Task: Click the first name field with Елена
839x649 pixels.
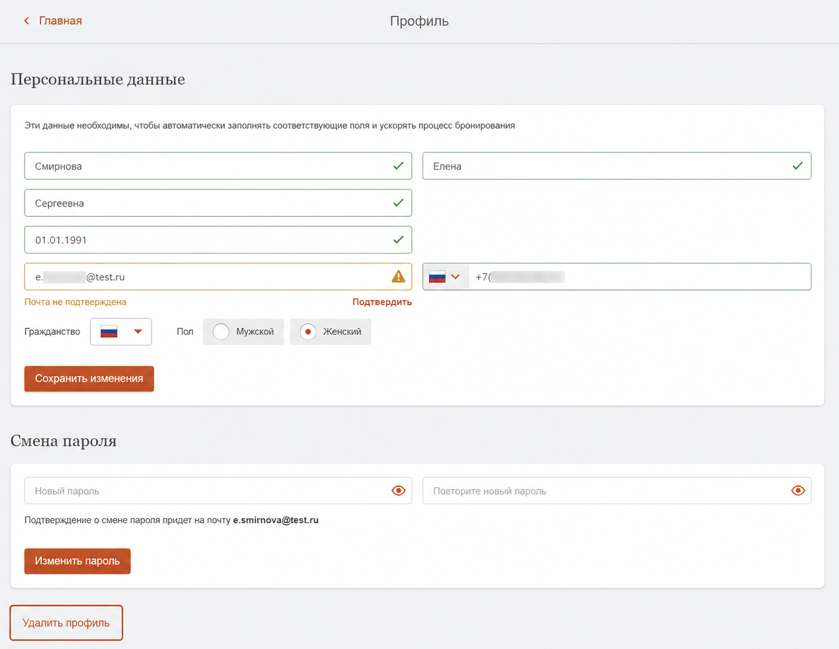Action: coord(617,166)
